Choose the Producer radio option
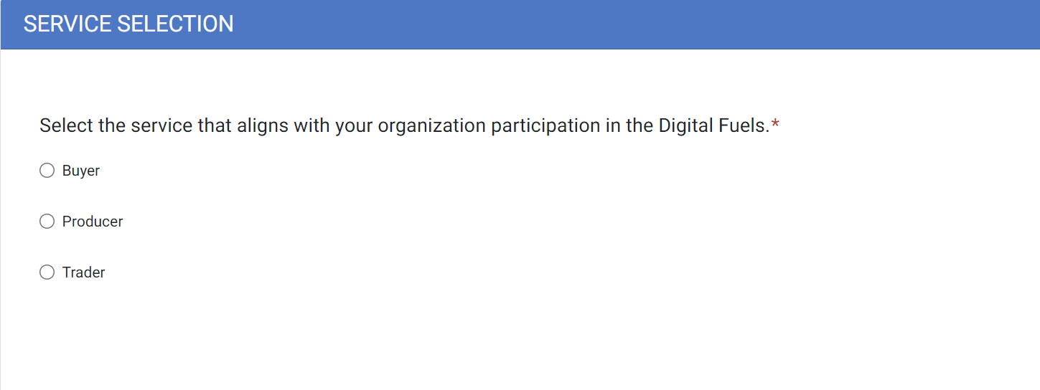The image size is (1040, 390). click(x=47, y=222)
